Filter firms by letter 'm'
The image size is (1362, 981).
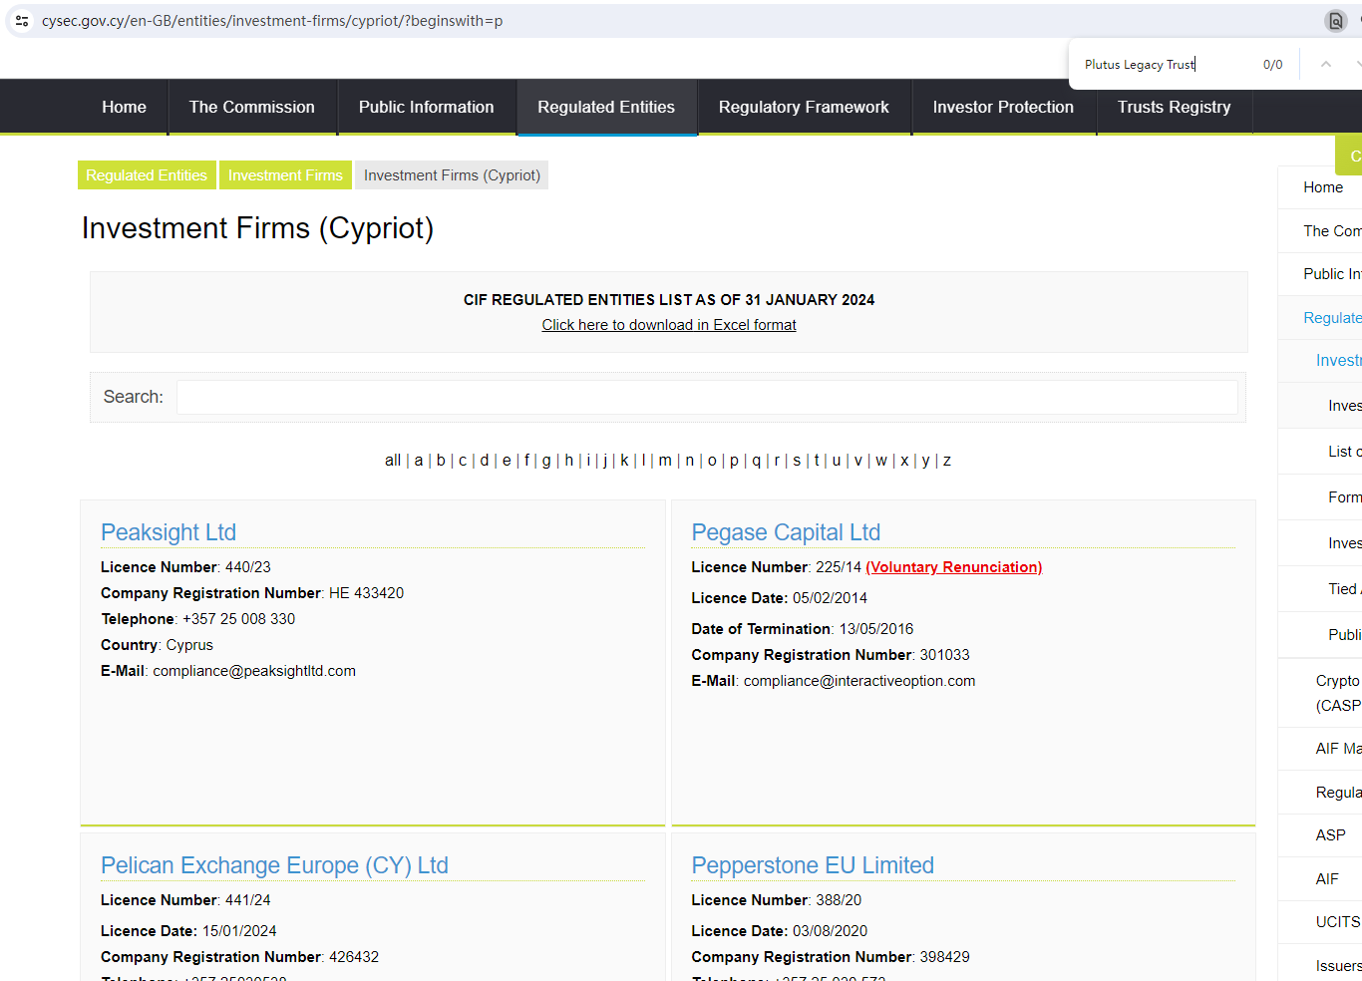pyautogui.click(x=665, y=461)
